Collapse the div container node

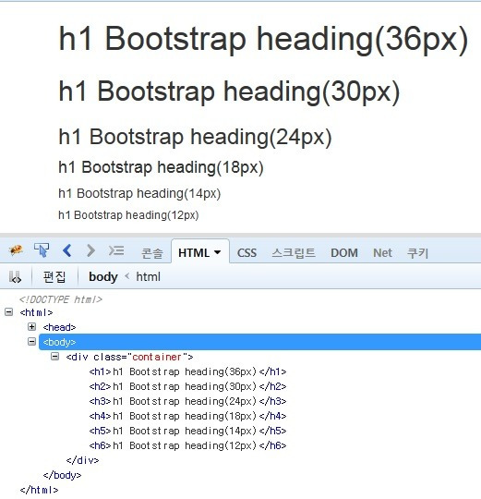(x=55, y=357)
